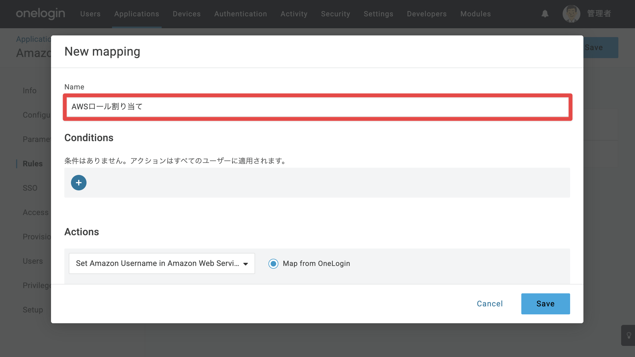Cancel the new mapping dialog

coord(490,304)
